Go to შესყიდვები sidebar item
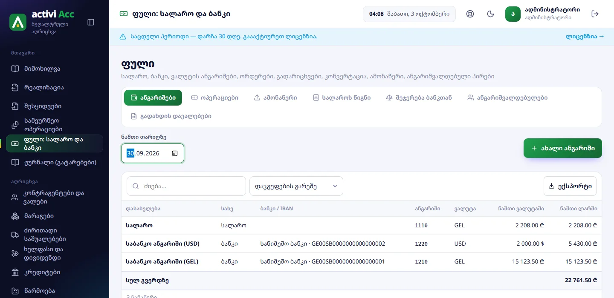Viewport: 614px width, 298px height. click(55, 106)
